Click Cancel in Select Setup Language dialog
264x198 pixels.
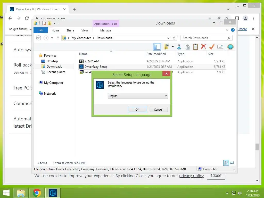(158, 109)
